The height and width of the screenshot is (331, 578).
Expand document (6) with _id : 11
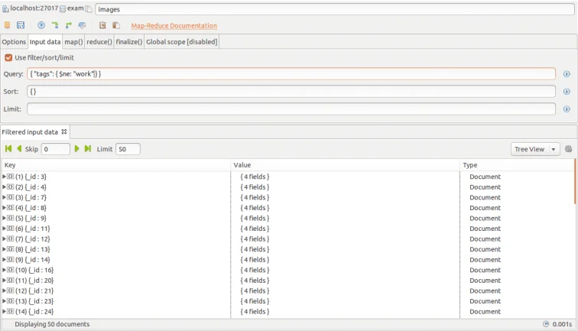[4, 229]
